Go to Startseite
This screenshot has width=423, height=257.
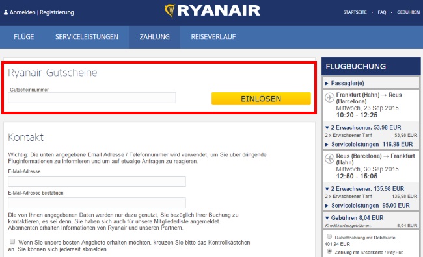coord(355,12)
